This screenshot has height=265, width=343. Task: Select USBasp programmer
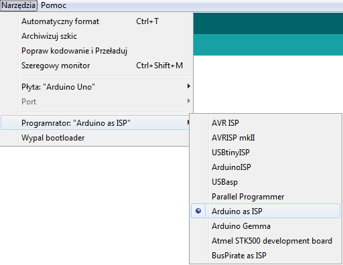265,182
